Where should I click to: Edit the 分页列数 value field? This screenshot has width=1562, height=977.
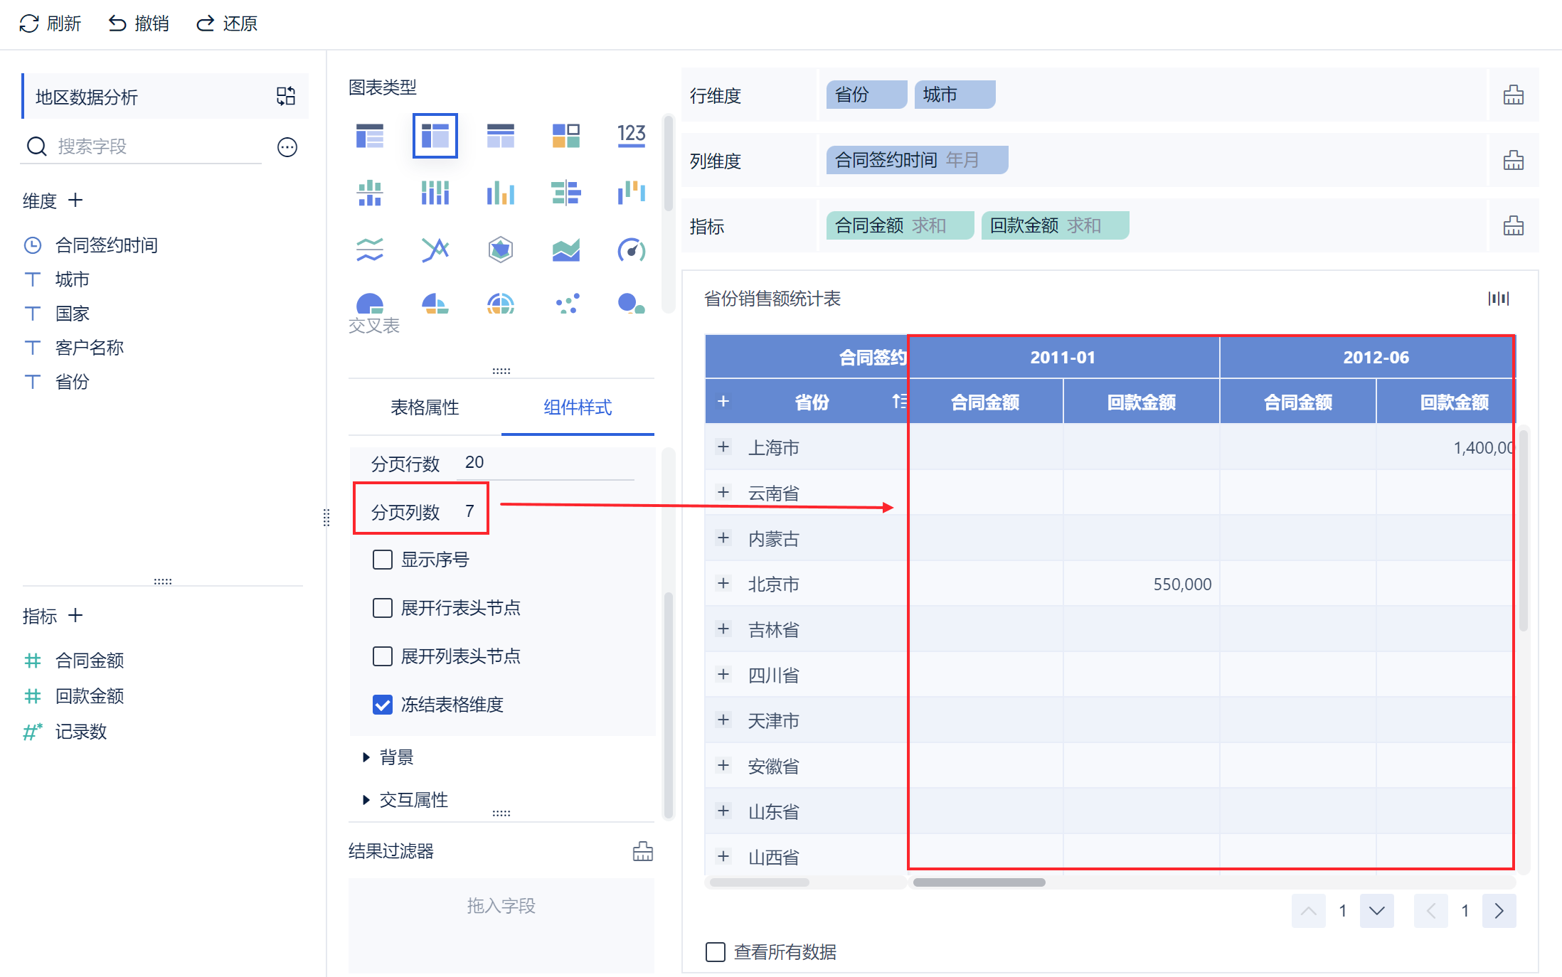469,511
